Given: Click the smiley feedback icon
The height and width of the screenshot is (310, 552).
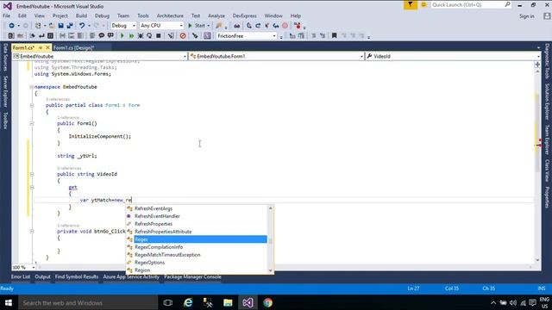Looking at the screenshot, I should pyautogui.click(x=423, y=5).
